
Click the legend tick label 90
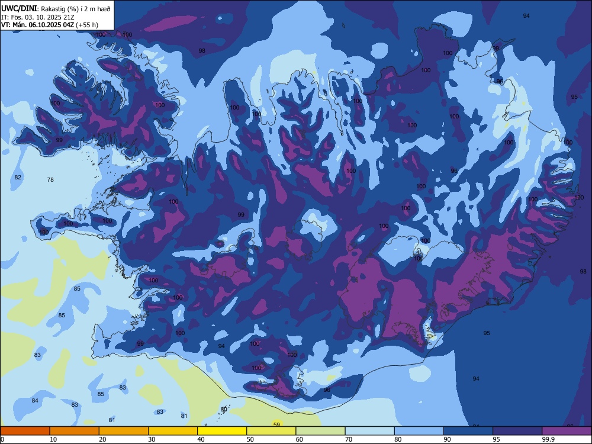coord(447,439)
